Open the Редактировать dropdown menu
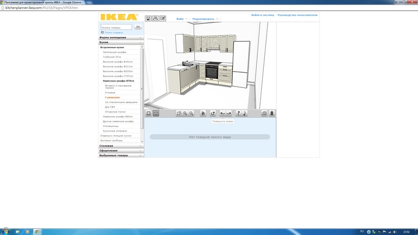The width and height of the screenshot is (418, 235). (204, 19)
